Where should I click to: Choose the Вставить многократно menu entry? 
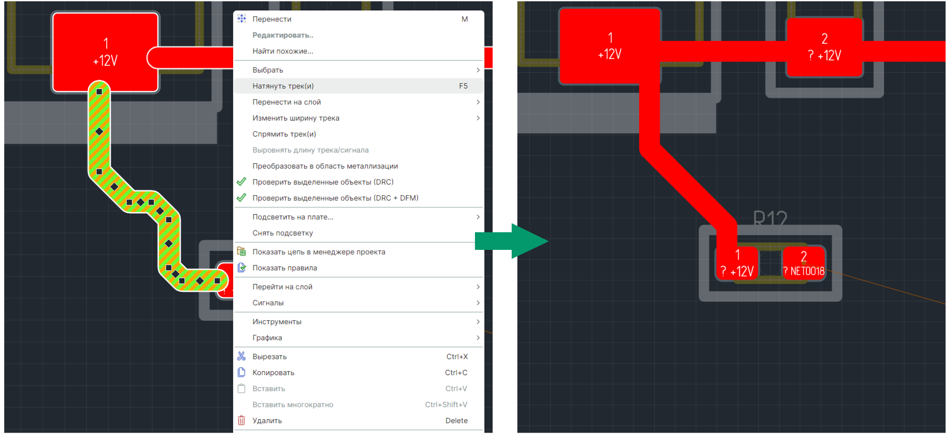point(359,405)
